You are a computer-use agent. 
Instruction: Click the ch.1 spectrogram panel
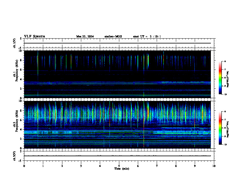(117, 74)
